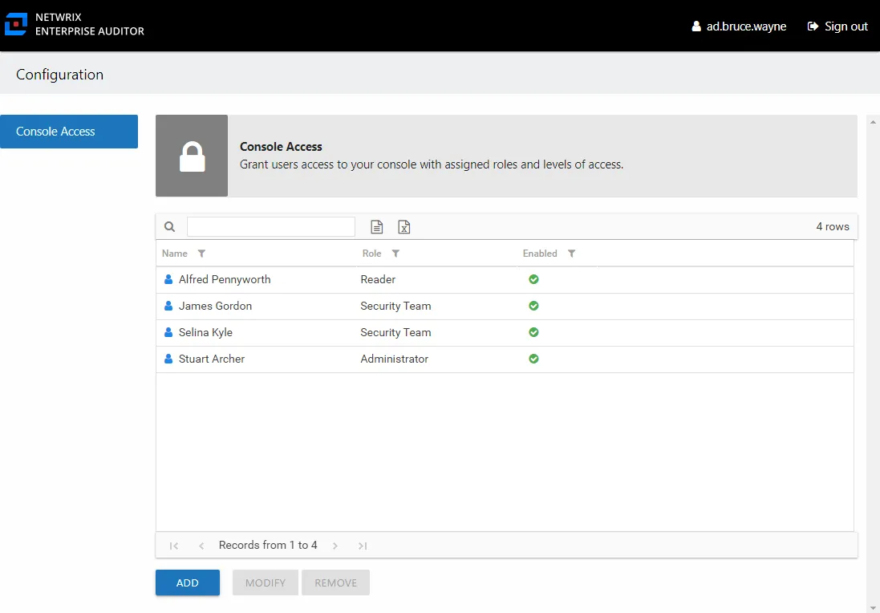Click the enabled checkmark for Selina Kyle
Viewport: 880px width, 613px height.
click(x=533, y=331)
